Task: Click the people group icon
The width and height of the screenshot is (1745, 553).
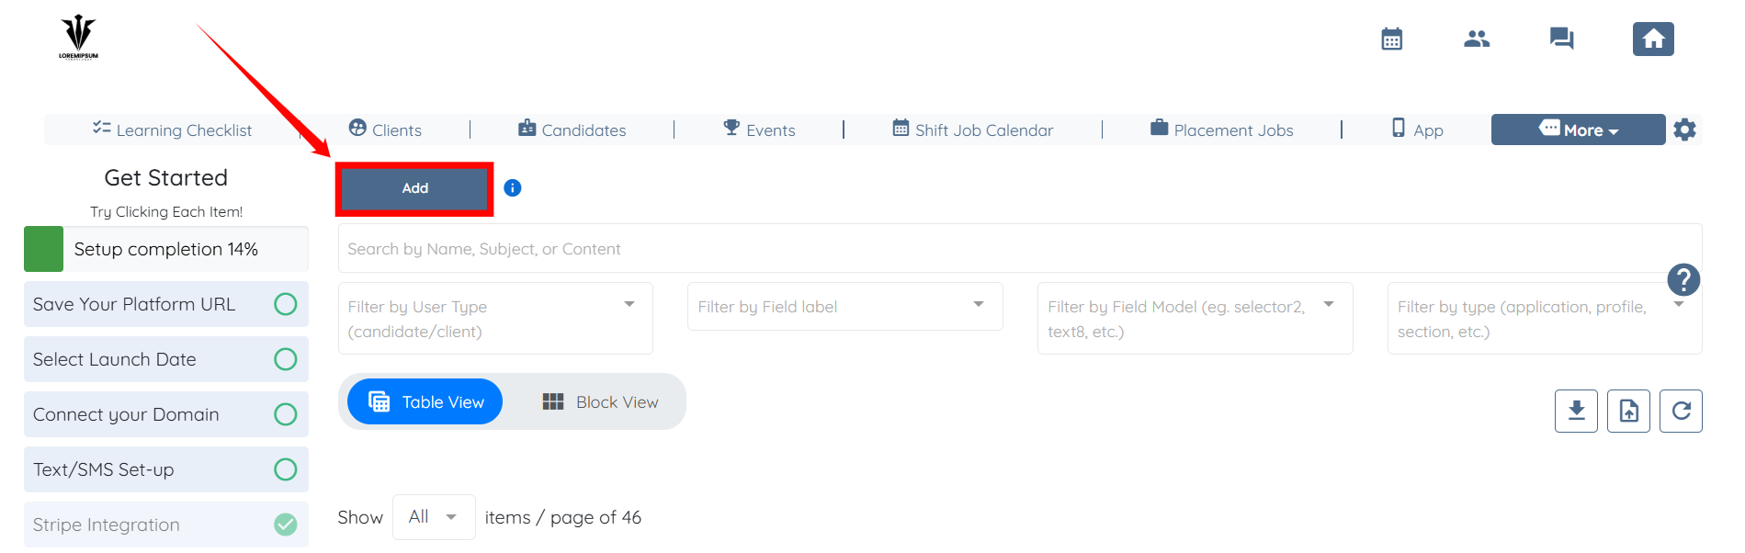Action: (x=1477, y=39)
